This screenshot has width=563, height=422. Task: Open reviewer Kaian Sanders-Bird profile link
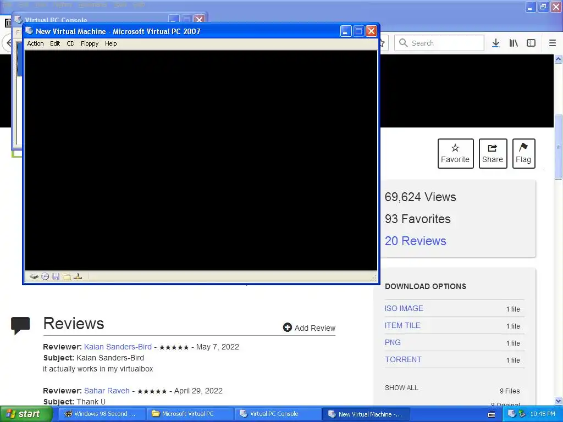click(x=118, y=347)
